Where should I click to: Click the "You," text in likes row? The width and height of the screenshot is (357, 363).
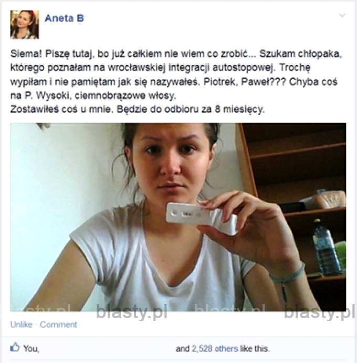pos(31,348)
